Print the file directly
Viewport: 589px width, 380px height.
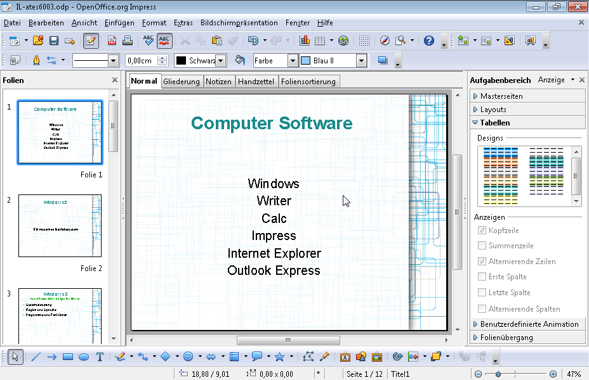tap(128, 41)
